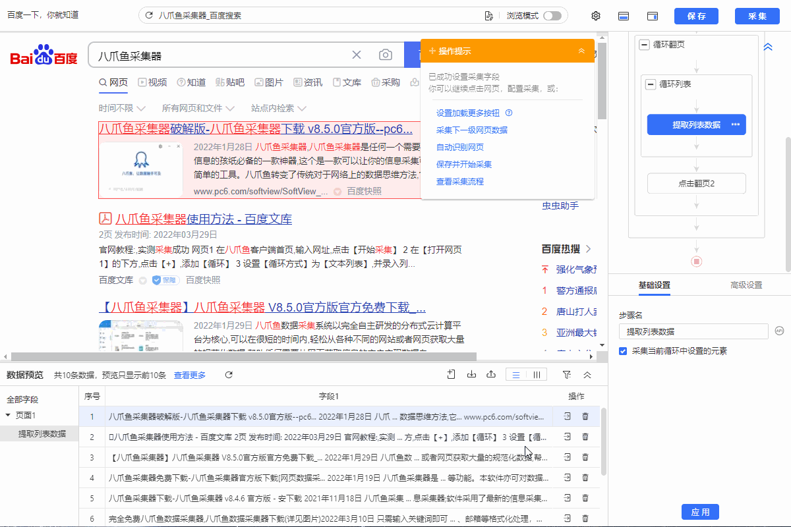Reload page with address bar refresh icon

pos(150,15)
